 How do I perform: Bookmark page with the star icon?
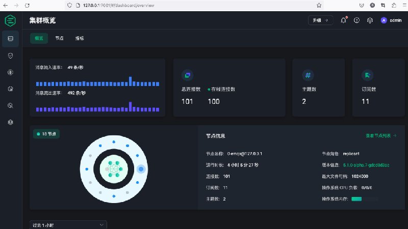(319, 5)
